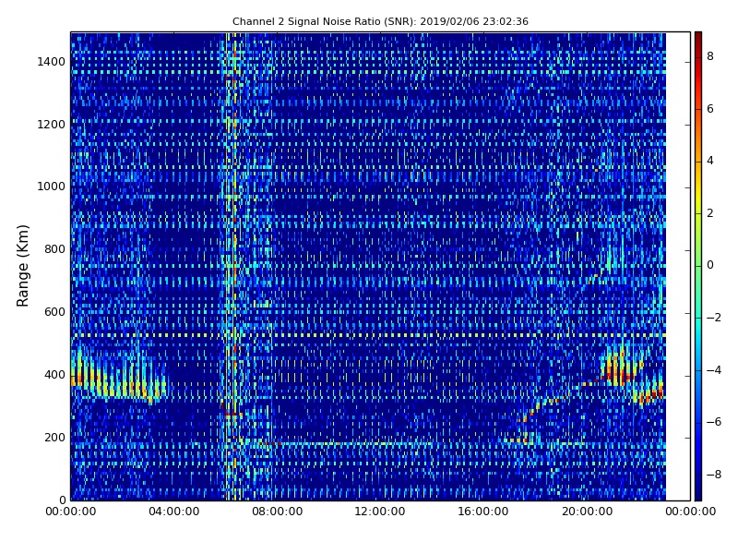Click the colorbar label −6

(714, 422)
